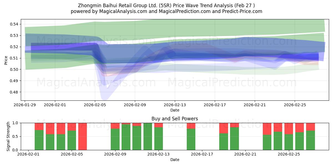Click the tall green buy bar on Feb 12
Image resolution: width=333 pixels, height=166 pixels.
point(148,137)
